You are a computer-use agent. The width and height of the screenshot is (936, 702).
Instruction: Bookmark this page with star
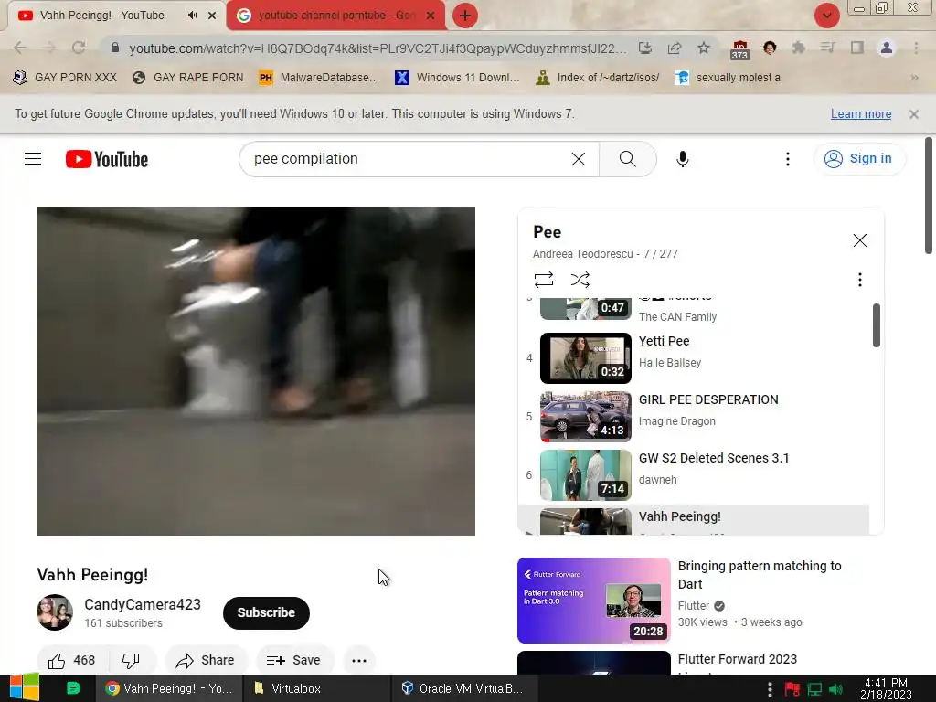pos(704,48)
